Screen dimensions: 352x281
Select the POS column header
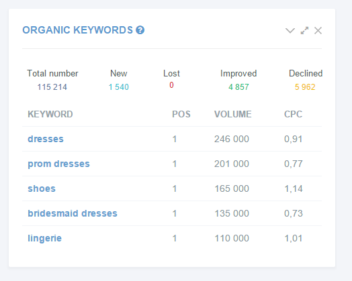[181, 114]
